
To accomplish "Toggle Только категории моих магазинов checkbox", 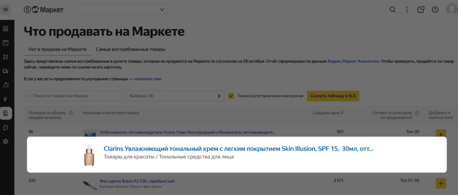I will (231, 96).
